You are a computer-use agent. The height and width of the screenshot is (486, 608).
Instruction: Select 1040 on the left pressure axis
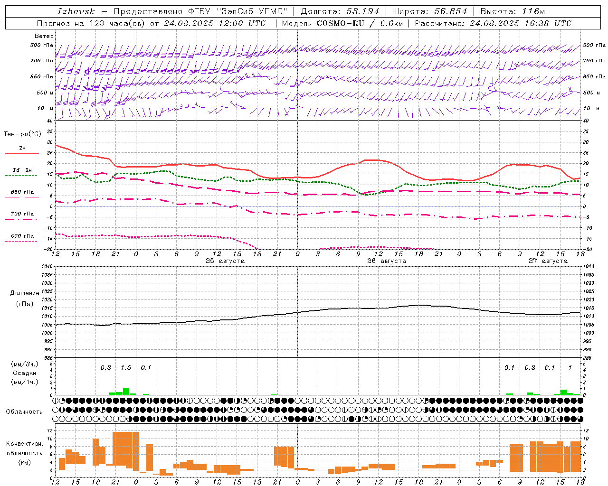coord(47,267)
